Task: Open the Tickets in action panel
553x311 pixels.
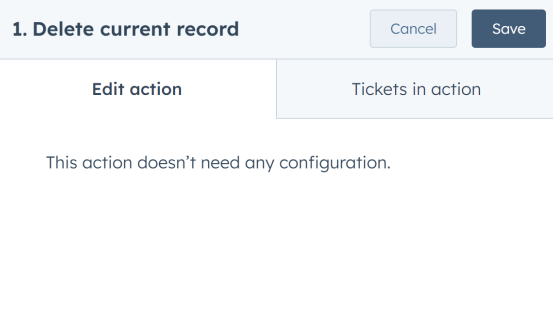Action: point(416,89)
